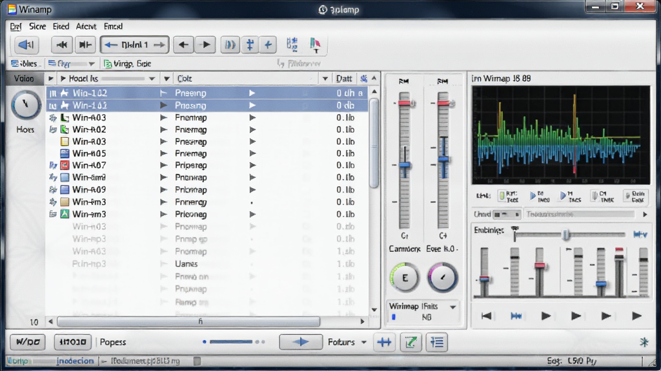Click the left arrow toolbar button

183,44
